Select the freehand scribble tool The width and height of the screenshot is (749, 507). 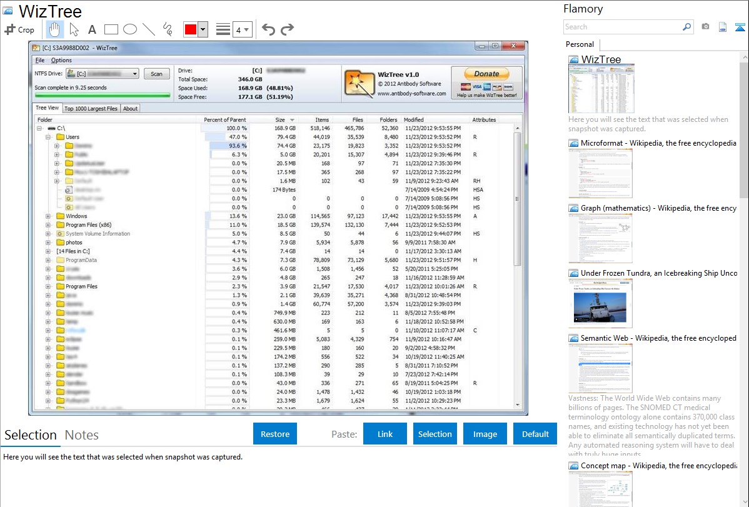(x=167, y=29)
